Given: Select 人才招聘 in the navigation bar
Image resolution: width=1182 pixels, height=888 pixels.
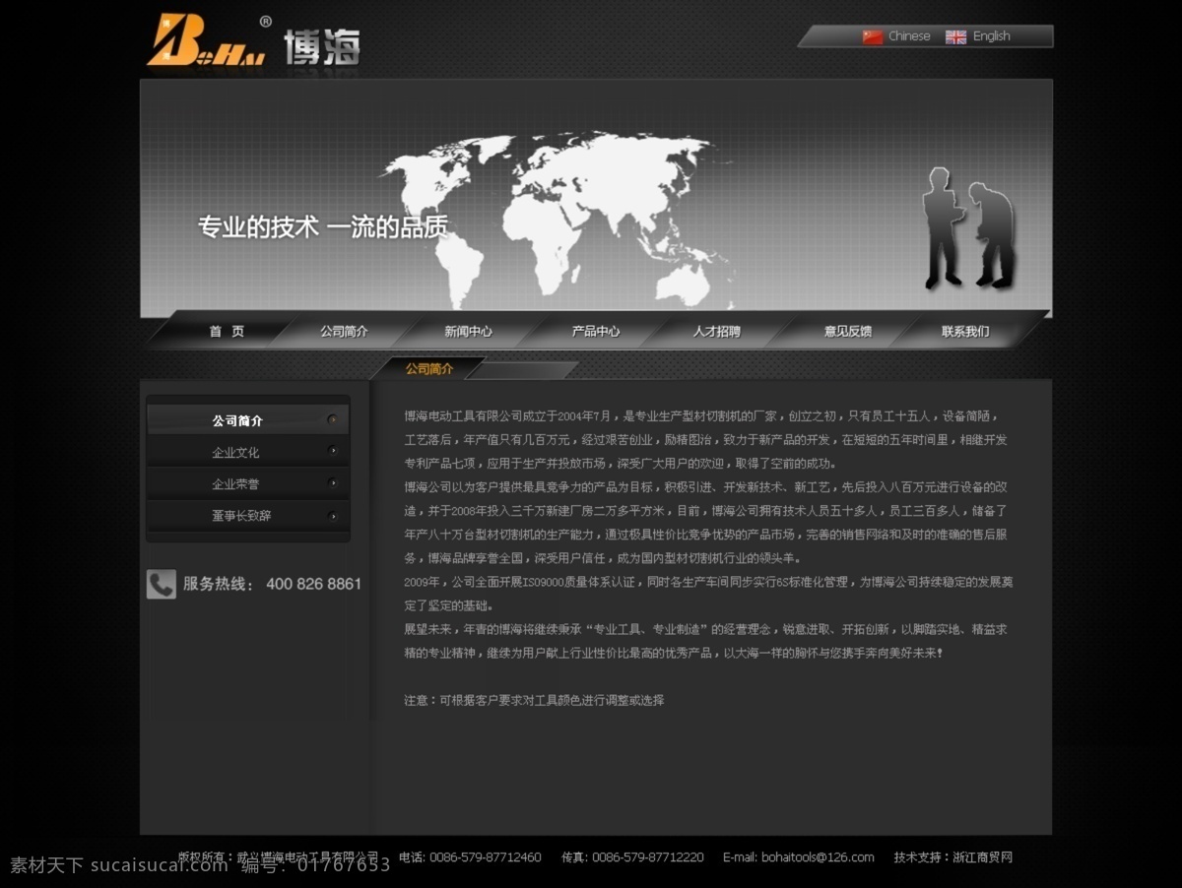Looking at the screenshot, I should coord(716,332).
